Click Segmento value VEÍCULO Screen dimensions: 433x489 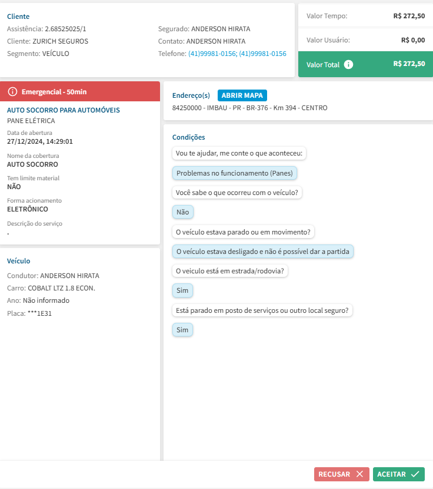pyautogui.click(x=56, y=54)
